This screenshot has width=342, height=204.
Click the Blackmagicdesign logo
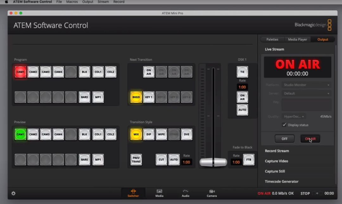pos(313,25)
